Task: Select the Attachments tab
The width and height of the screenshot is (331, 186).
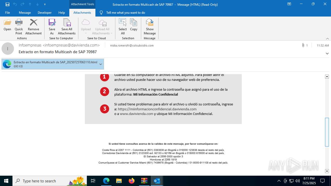Action: point(82,13)
